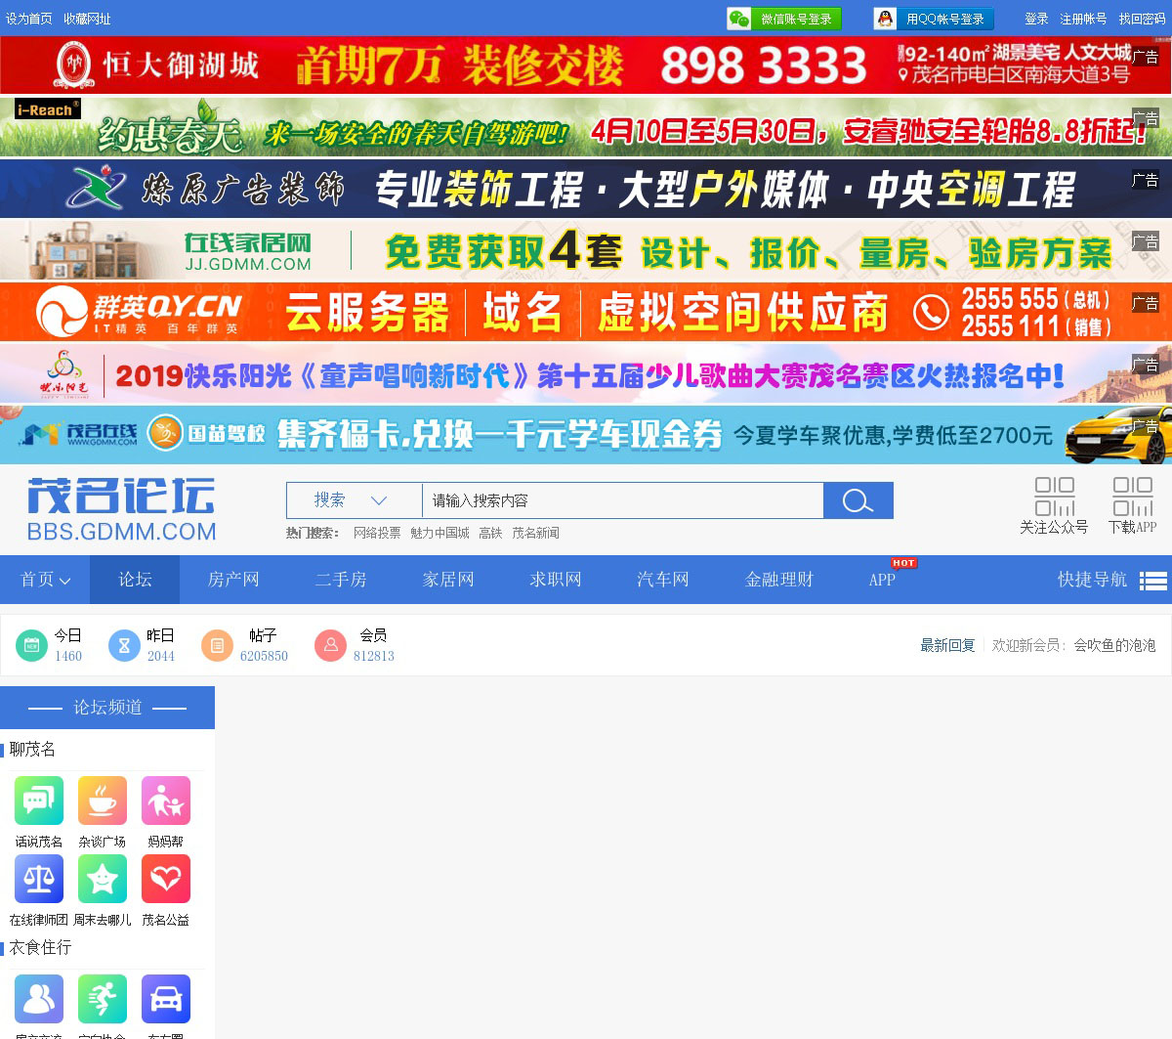This screenshot has height=1039, width=1172.
Task: Open the 燎原广告装饰 banner ad
Action: coord(586,189)
